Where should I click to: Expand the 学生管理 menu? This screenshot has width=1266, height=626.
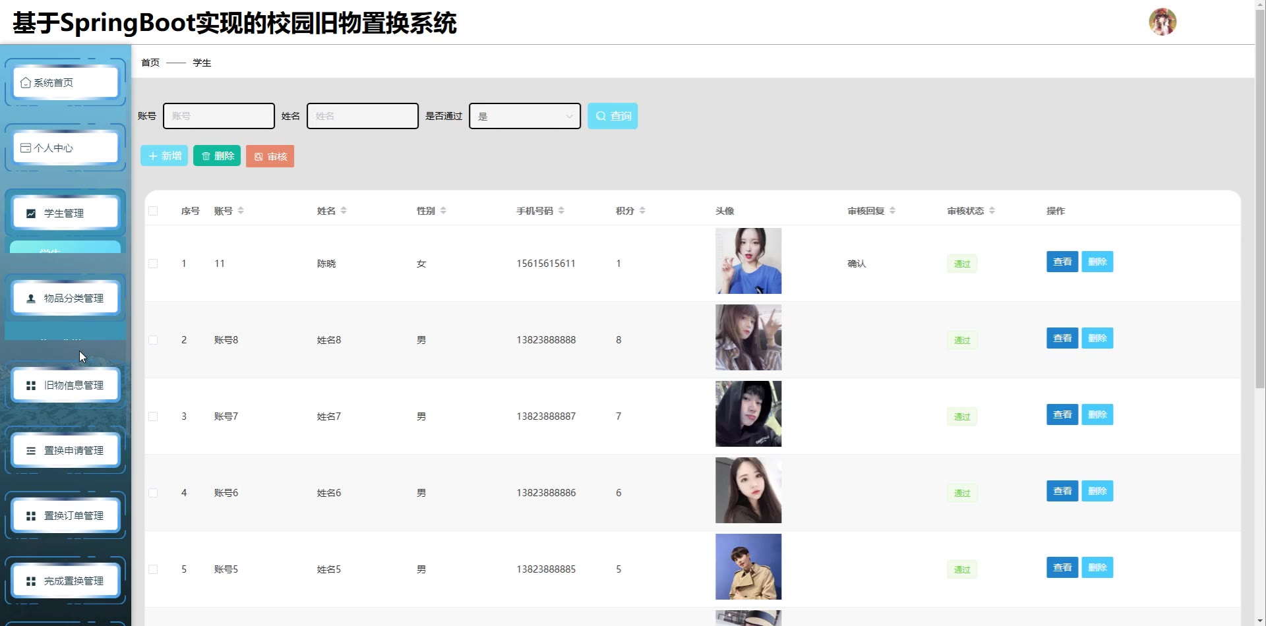(65, 213)
